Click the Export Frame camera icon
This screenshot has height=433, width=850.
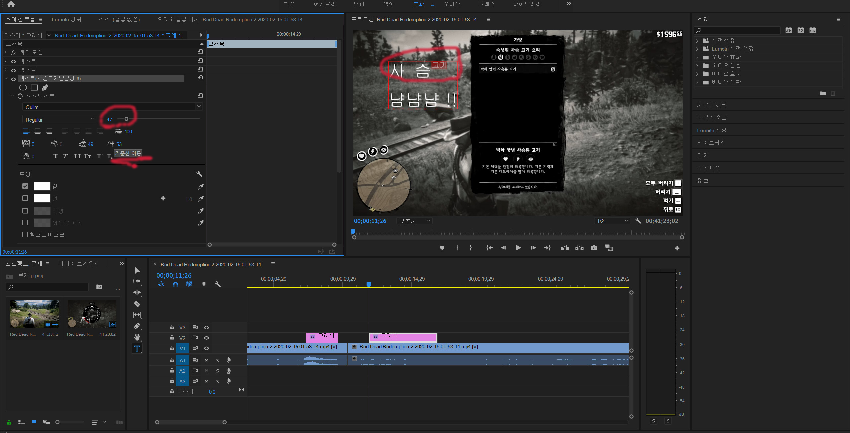594,248
